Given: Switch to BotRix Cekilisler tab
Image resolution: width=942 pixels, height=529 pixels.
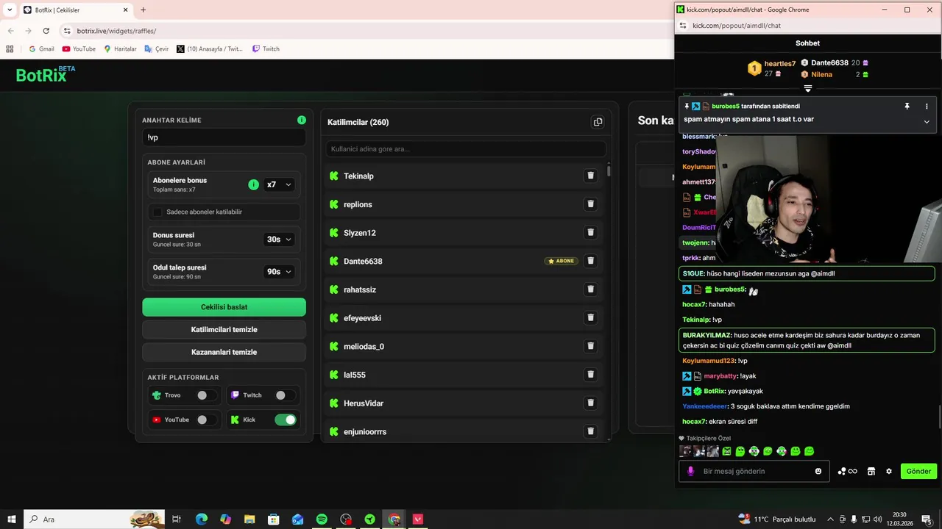Looking at the screenshot, I should tap(75, 10).
